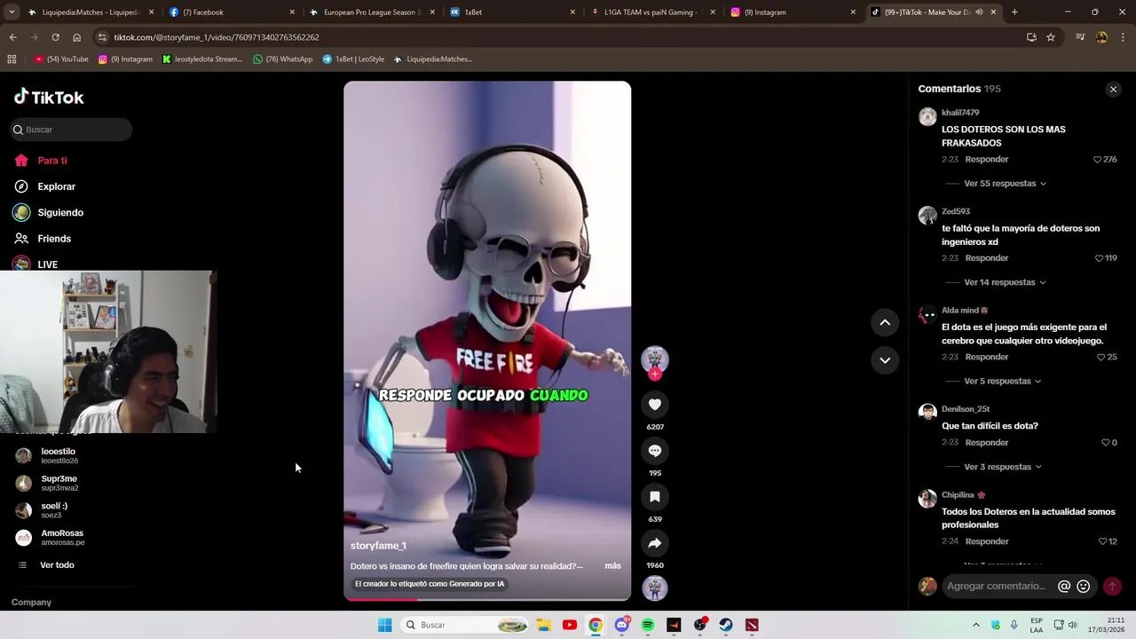Open soeli :) followed account
The height and width of the screenshot is (639, 1136).
(53, 510)
